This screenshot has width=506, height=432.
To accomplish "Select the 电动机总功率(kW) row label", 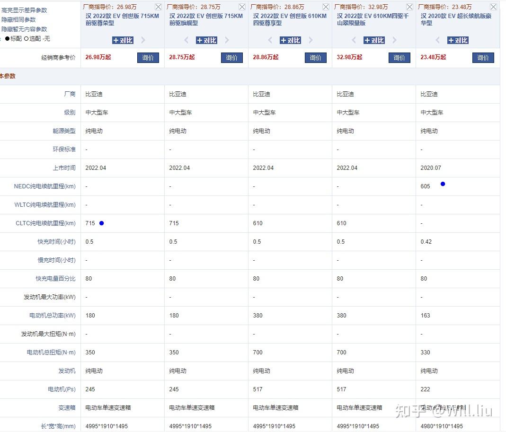I will pos(52,315).
